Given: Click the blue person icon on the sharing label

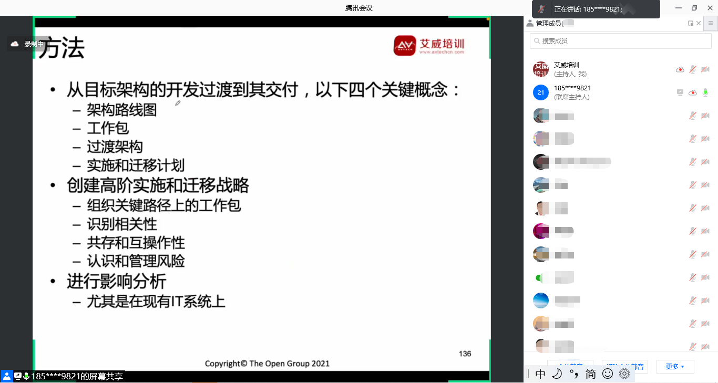Looking at the screenshot, I should point(6,376).
